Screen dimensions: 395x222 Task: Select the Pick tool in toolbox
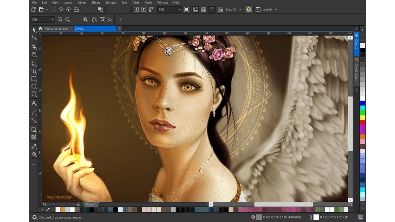[34, 30]
